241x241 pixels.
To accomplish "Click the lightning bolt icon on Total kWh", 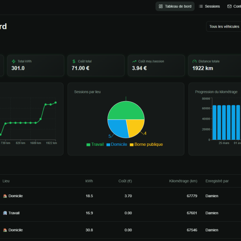I will (14, 61).
